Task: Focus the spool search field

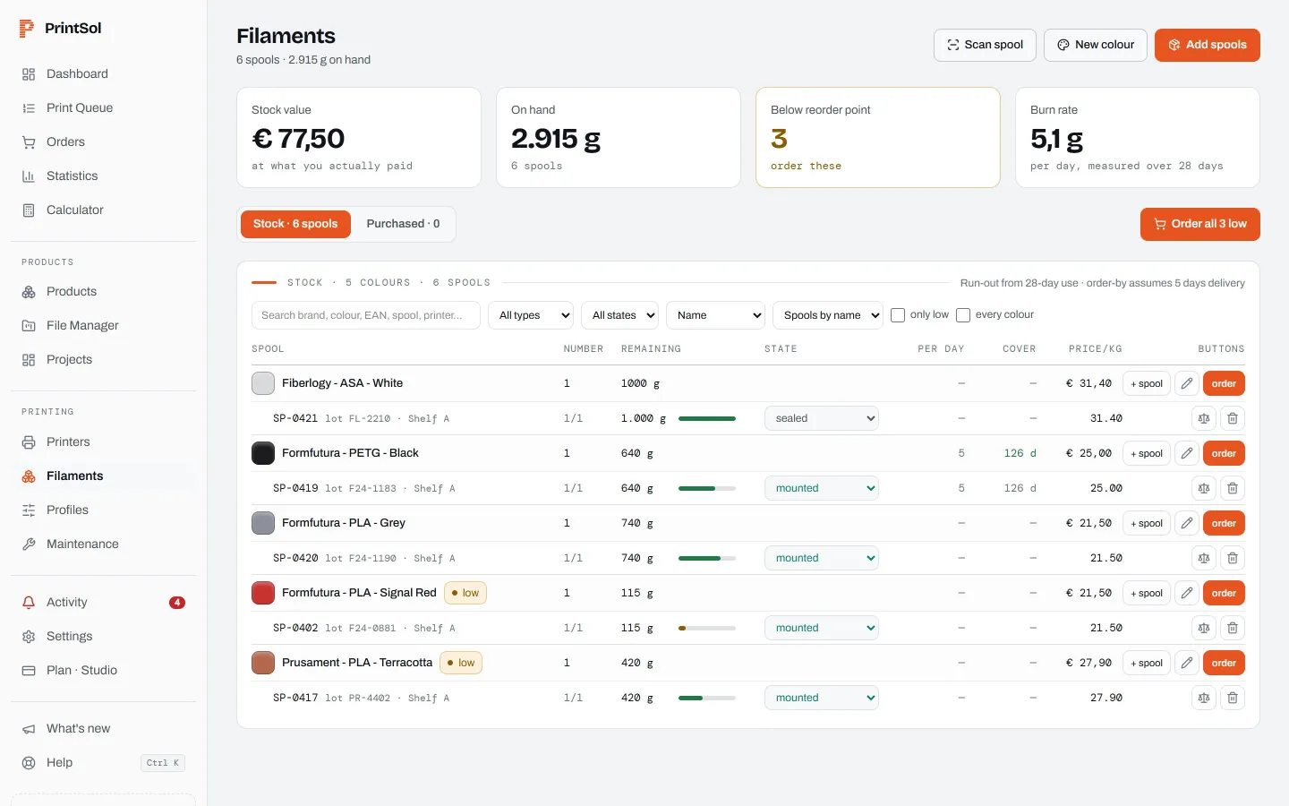Action: coord(366,315)
